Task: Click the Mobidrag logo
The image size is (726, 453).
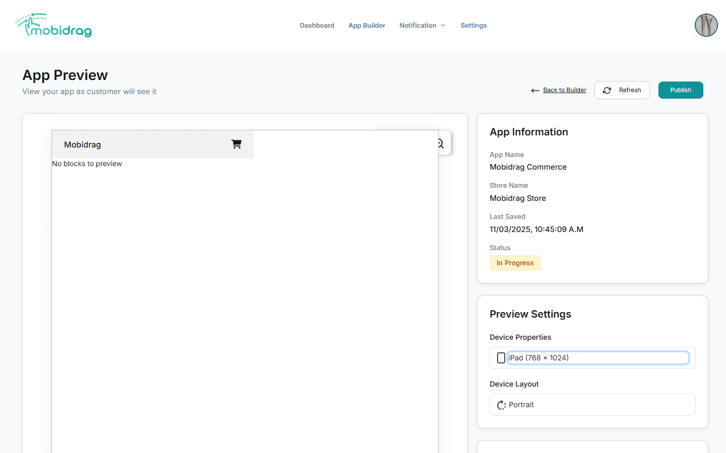Action: (x=53, y=25)
